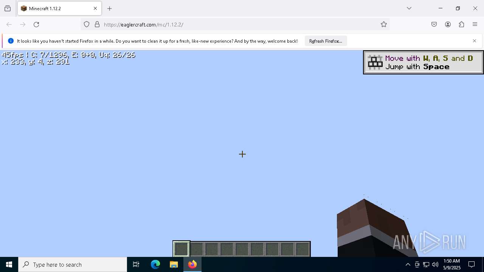Show hidden system tray icons

tap(408, 264)
